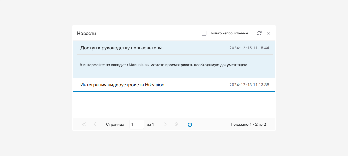Click the empty area below the Hikvision news item
This screenshot has width=348, height=156.
coord(174,105)
